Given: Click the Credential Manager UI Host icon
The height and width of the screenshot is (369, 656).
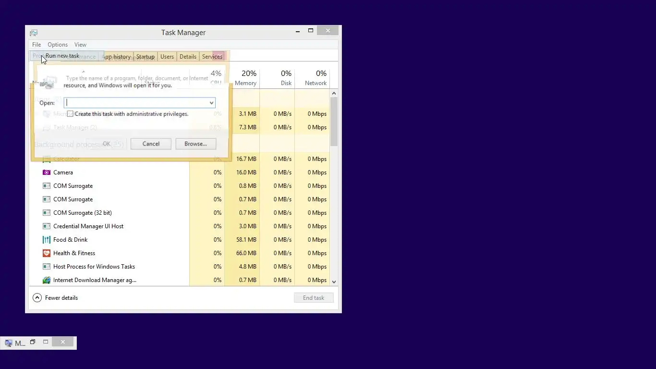Looking at the screenshot, I should (47, 226).
